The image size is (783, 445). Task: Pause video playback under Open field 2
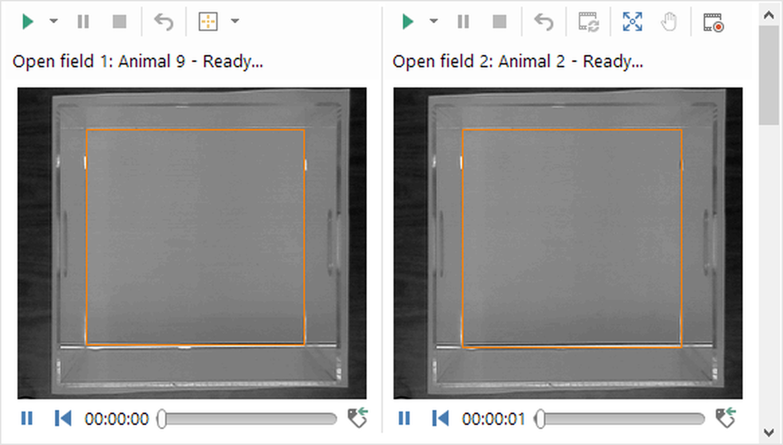(404, 419)
